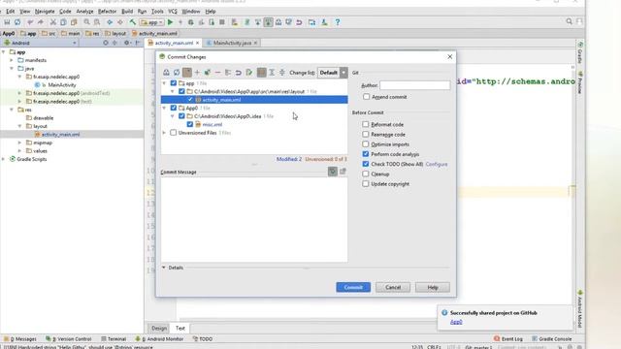
Task: Click Revert icon in commit dialog toolbar
Action: coord(238,73)
